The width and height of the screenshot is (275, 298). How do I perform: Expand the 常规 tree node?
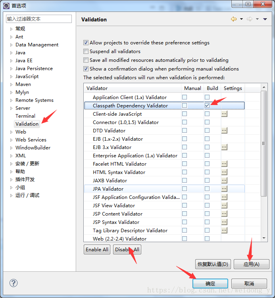11,29
